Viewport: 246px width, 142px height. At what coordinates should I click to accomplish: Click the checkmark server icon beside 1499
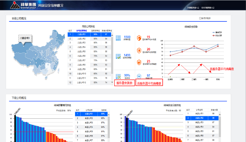[x=118, y=56]
